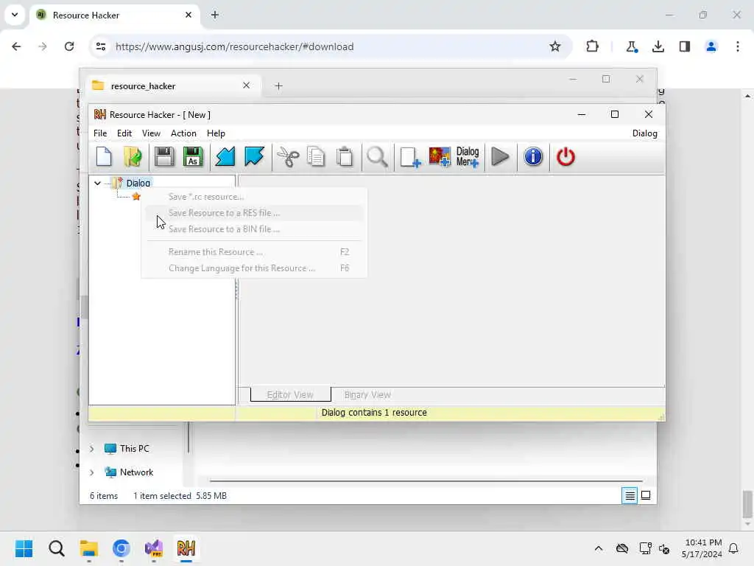
Task: Choose Save *.rc resource menu entry
Action: (254, 197)
